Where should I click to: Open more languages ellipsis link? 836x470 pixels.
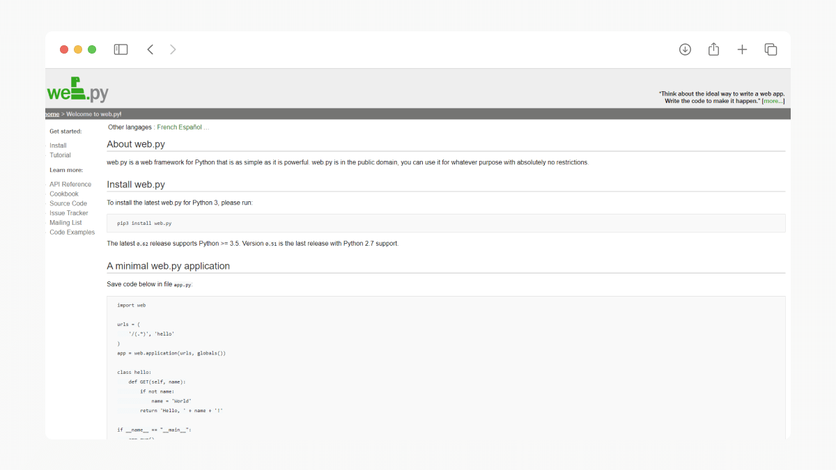(206, 127)
